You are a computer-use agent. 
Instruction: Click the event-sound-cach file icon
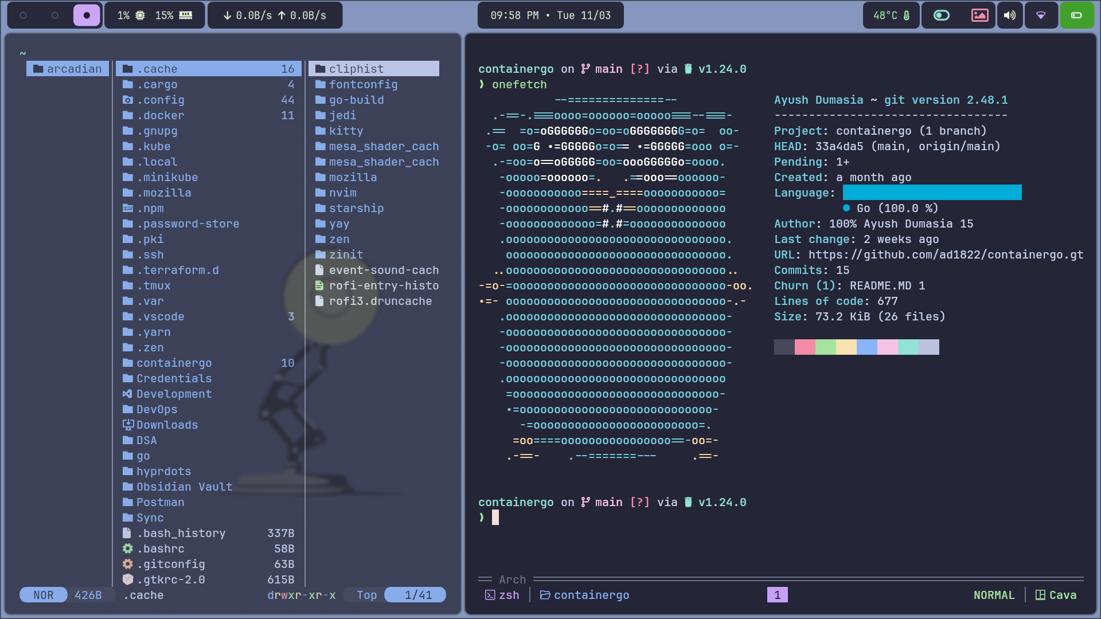[x=319, y=270]
